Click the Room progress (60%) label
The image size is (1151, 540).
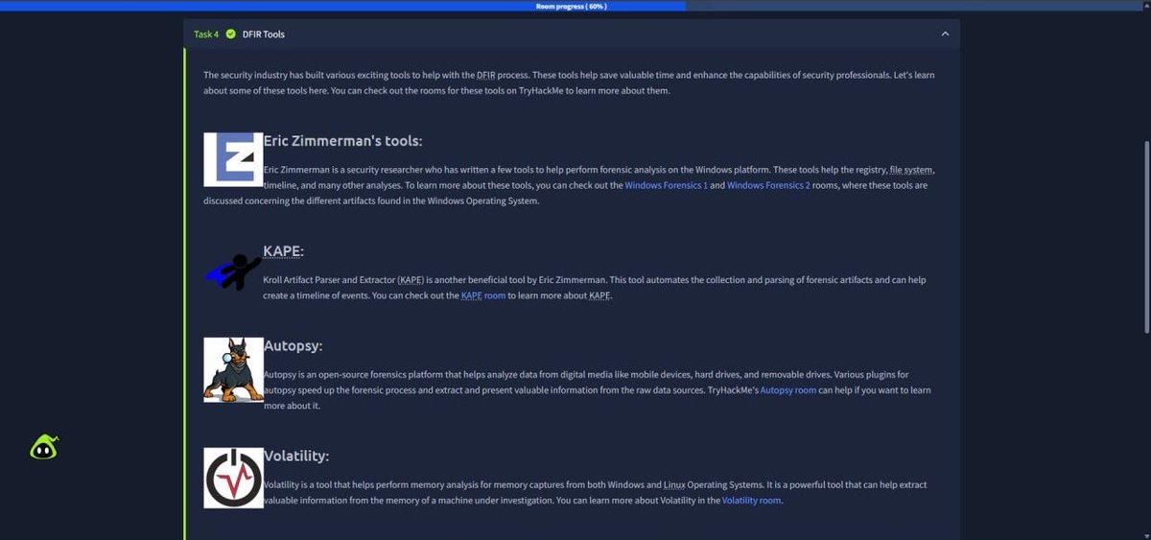(572, 6)
